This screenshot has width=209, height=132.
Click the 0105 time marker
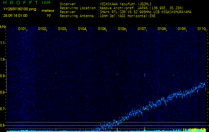102,29
